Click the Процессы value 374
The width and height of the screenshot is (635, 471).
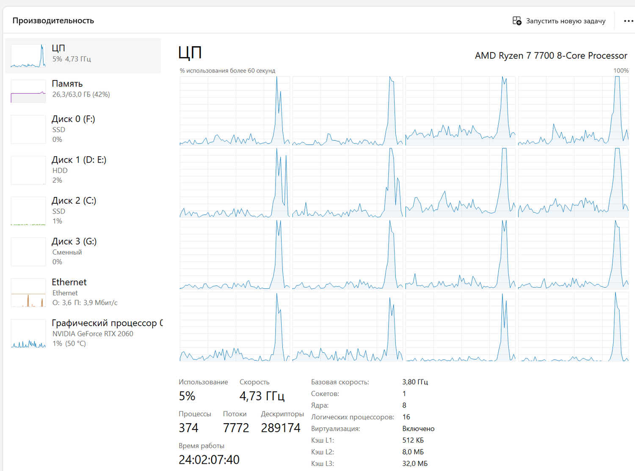point(188,428)
